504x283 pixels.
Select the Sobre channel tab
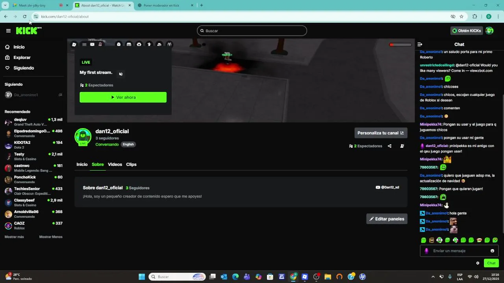point(98,164)
